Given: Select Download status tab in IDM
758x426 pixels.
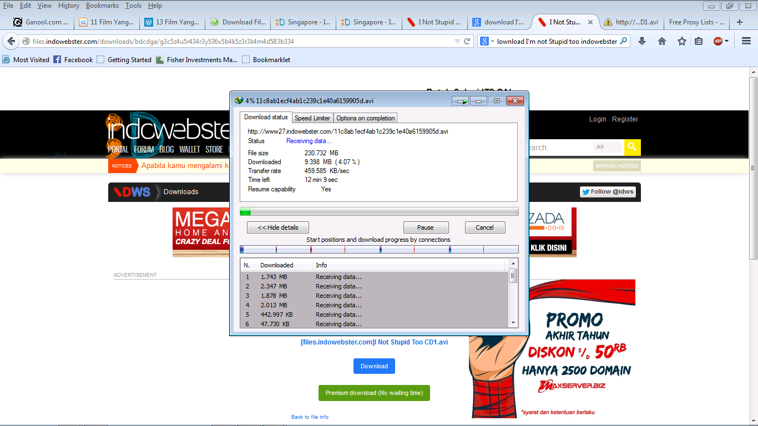Looking at the screenshot, I should point(266,118).
